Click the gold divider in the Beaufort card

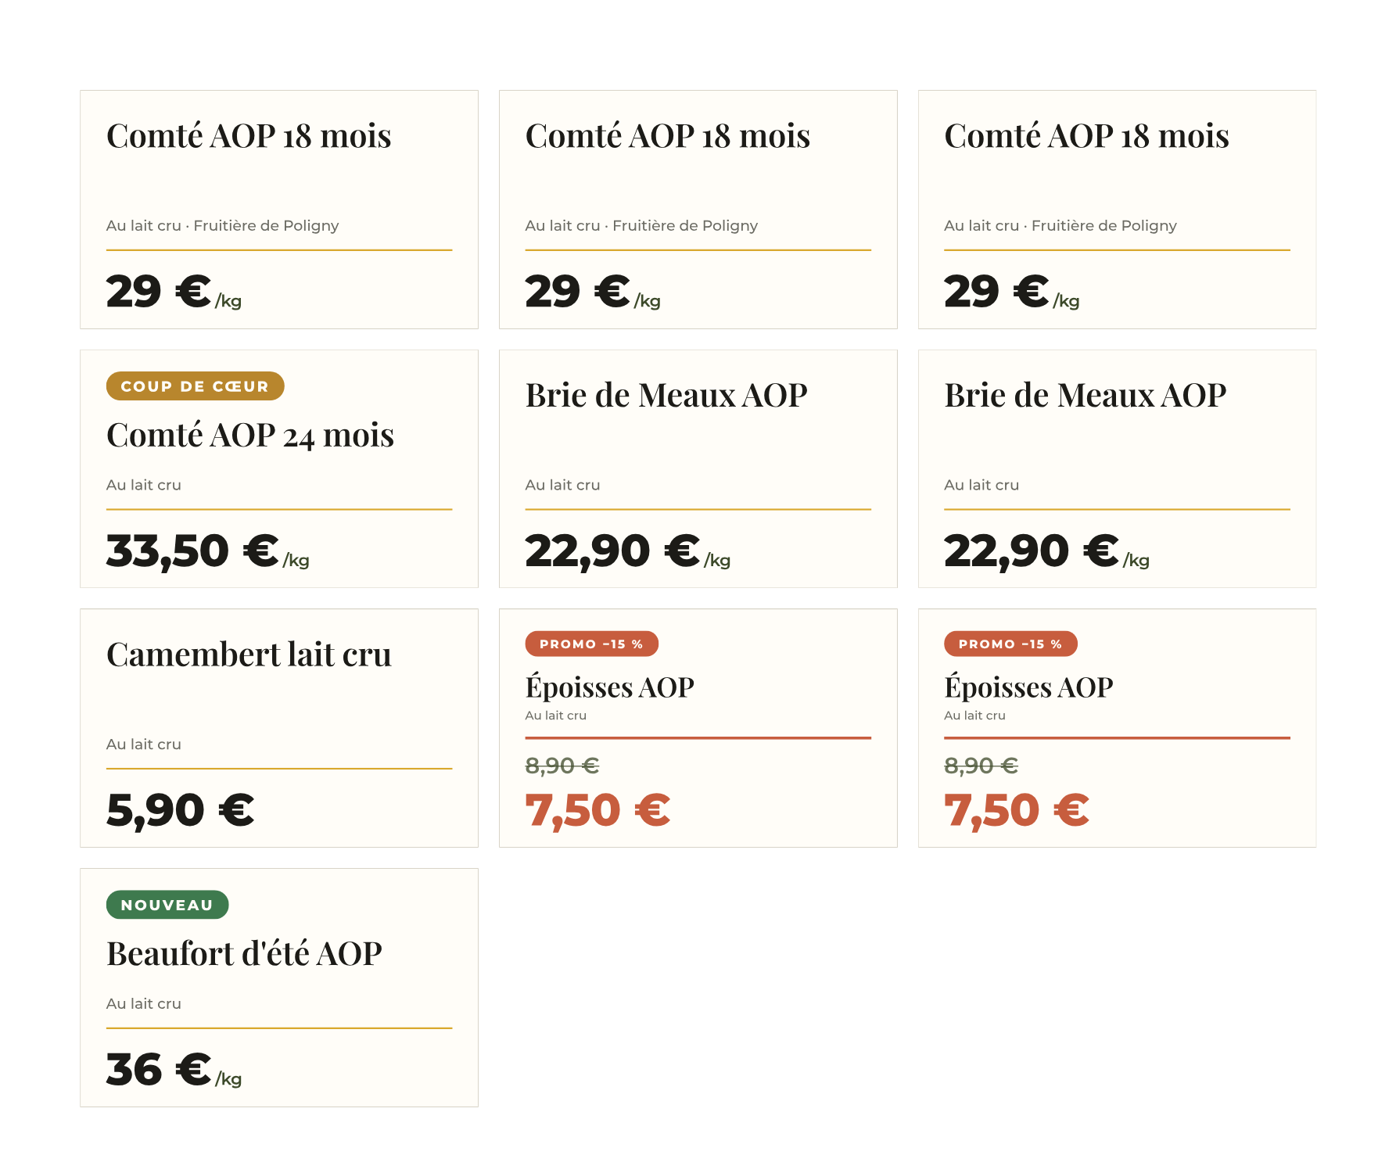[279, 1028]
